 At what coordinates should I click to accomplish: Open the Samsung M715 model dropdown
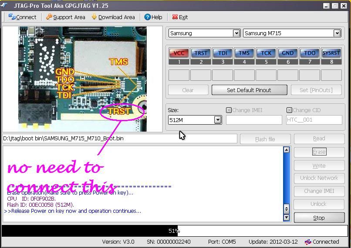tap(337, 33)
